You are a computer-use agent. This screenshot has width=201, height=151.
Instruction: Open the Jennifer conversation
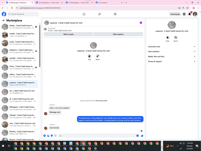[19, 59]
